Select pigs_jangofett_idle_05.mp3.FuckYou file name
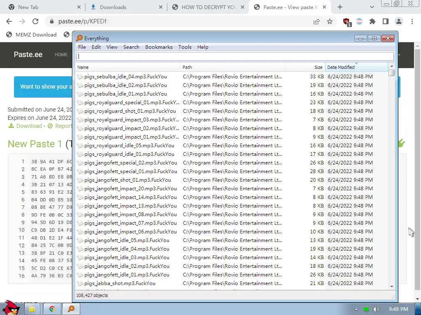Image resolution: width=421 pixels, height=315 pixels. pos(127,240)
